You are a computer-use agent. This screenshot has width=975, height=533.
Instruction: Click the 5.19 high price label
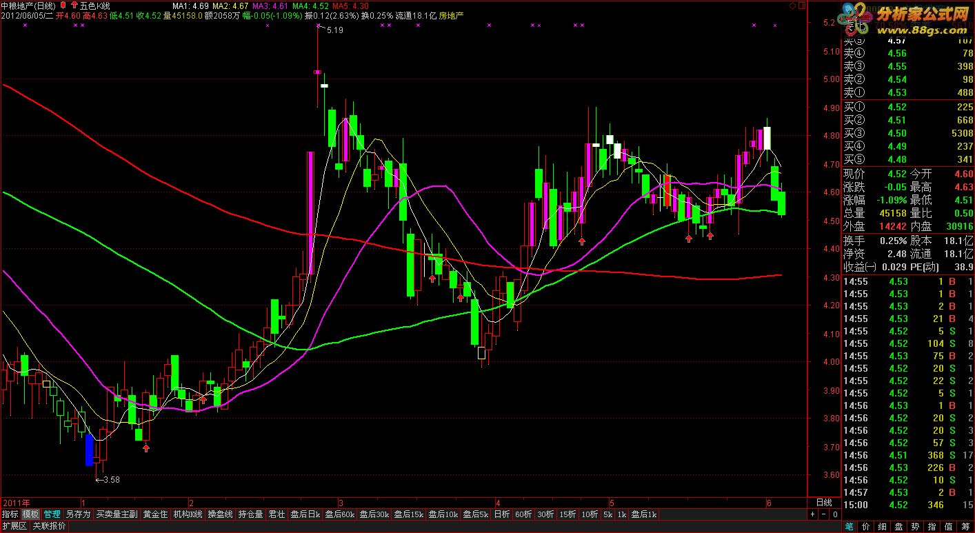coord(334,30)
